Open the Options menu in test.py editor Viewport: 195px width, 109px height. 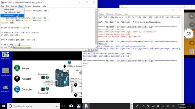(28, 6)
